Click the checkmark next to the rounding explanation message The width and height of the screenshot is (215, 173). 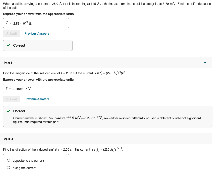tap(8, 111)
